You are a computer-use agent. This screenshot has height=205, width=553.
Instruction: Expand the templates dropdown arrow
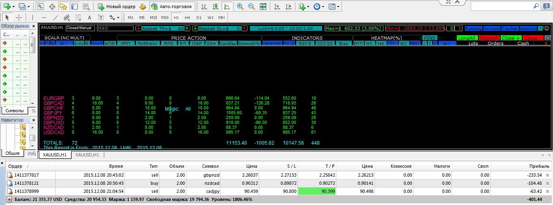338,7
